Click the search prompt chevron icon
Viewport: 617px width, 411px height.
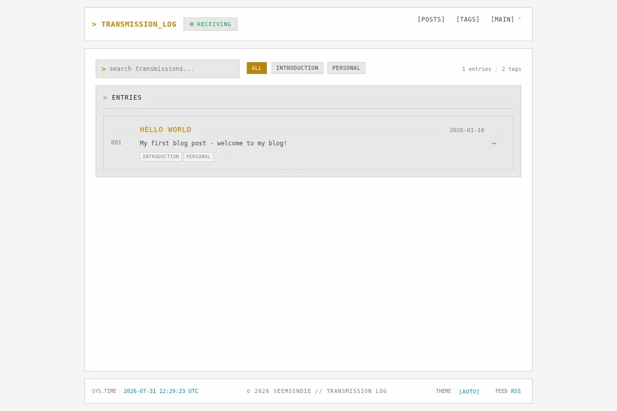coord(103,69)
